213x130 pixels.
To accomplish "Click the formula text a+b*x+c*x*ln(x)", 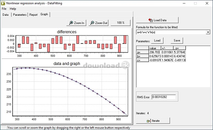I will pyautogui.click(x=146, y=32).
